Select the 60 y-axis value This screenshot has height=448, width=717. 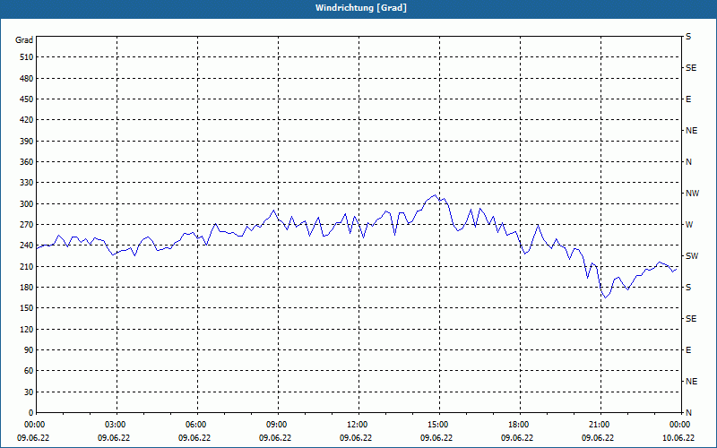[29, 371]
